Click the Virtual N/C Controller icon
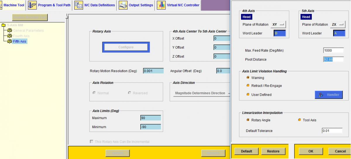Viewport: 351px width, 159px height. [161, 5]
